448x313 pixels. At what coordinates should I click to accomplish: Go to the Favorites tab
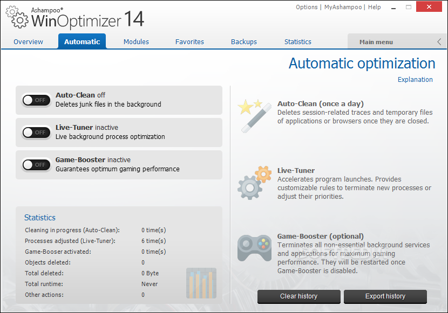(x=189, y=42)
